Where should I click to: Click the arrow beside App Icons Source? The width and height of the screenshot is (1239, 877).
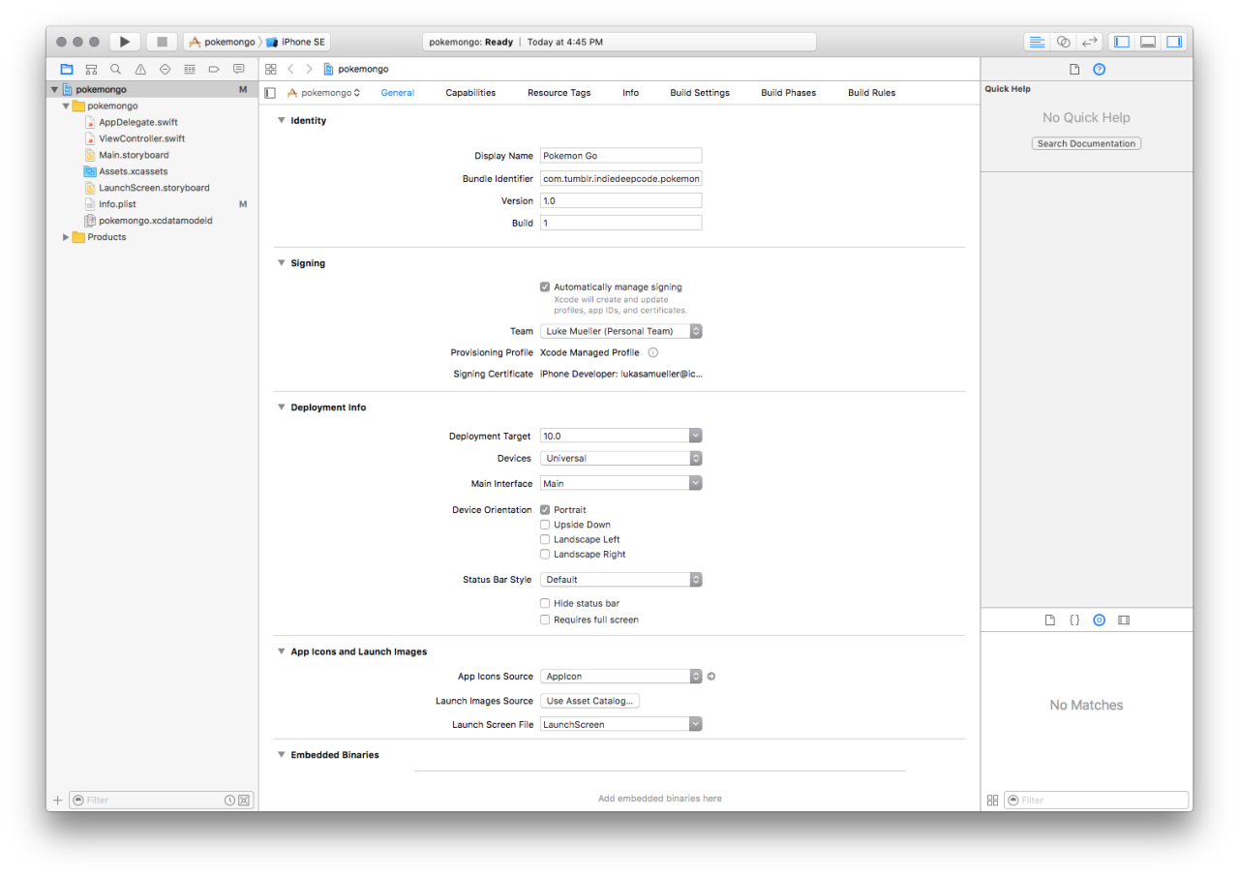click(x=711, y=677)
